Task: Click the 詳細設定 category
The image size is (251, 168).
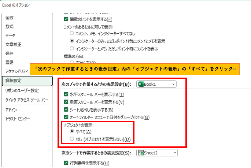Action: [x=27, y=81]
